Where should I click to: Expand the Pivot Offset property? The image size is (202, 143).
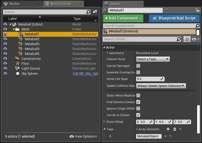point(104,122)
